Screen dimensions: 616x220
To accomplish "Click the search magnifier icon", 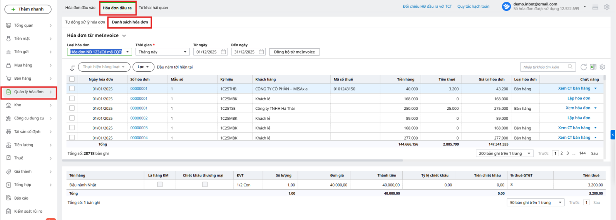I will tap(570, 67).
